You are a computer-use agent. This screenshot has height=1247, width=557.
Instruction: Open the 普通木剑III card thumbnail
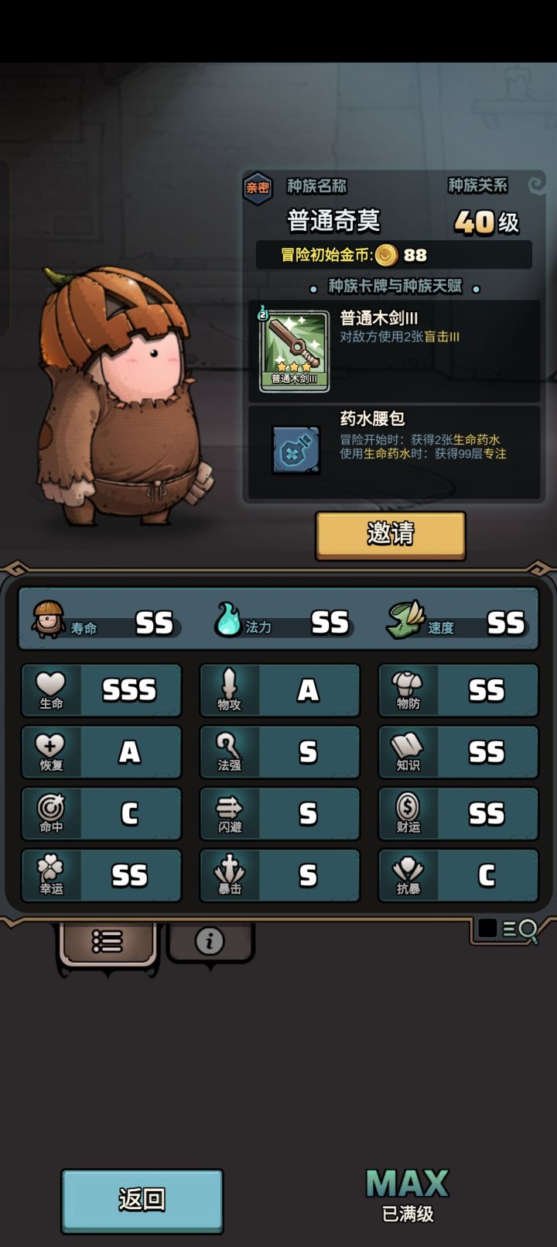(x=294, y=351)
